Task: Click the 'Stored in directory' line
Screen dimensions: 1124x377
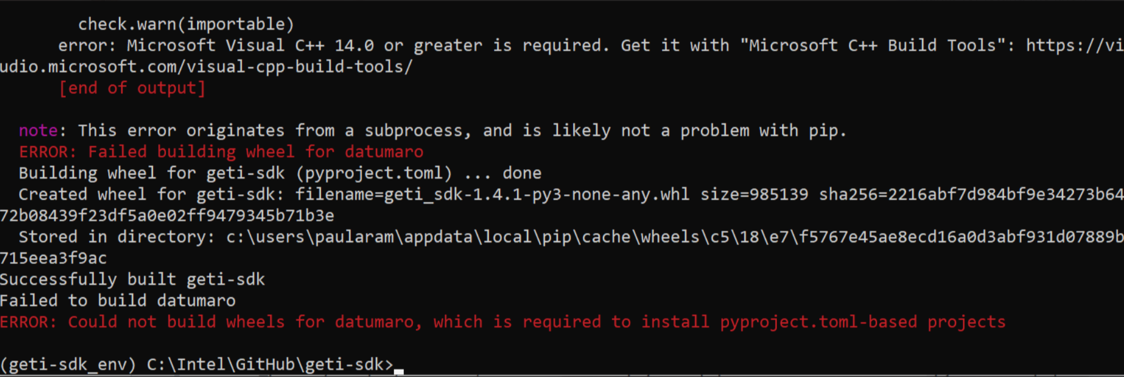Action: click(571, 237)
